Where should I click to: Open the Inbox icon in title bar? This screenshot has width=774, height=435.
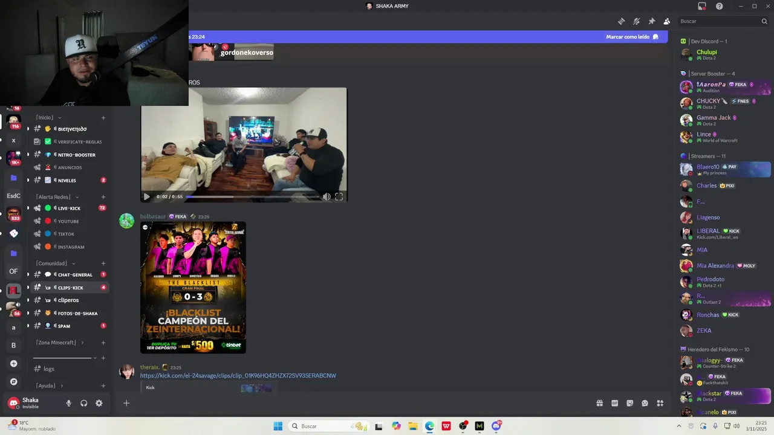pyautogui.click(x=701, y=6)
